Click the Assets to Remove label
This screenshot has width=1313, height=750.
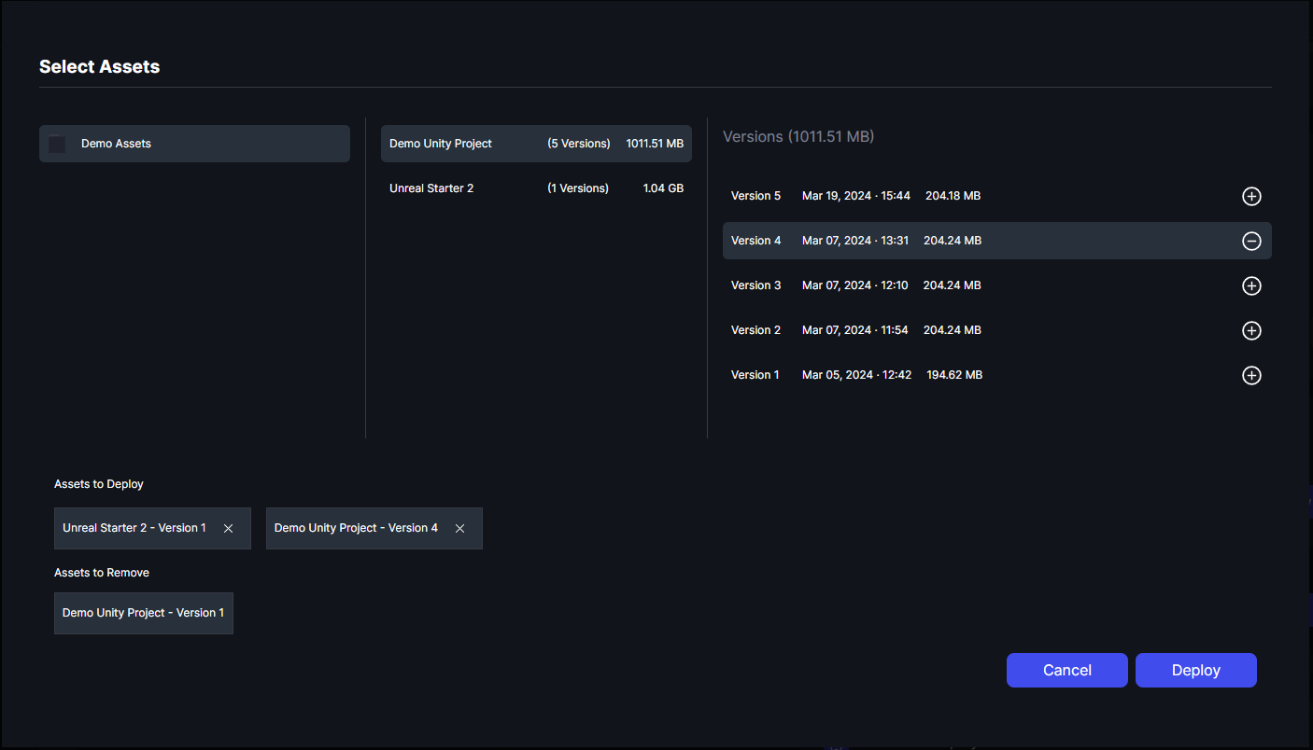coord(102,573)
